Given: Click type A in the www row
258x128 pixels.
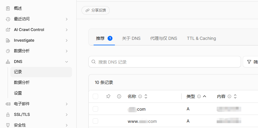Looking at the screenshot, I should click(x=188, y=121).
